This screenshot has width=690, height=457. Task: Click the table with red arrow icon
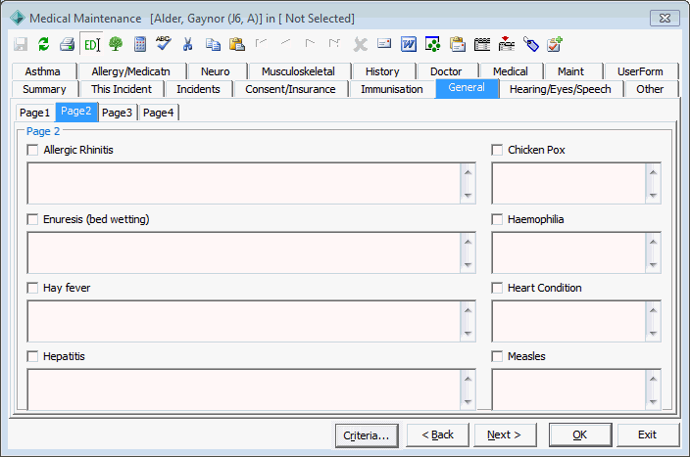pyautogui.click(x=507, y=44)
